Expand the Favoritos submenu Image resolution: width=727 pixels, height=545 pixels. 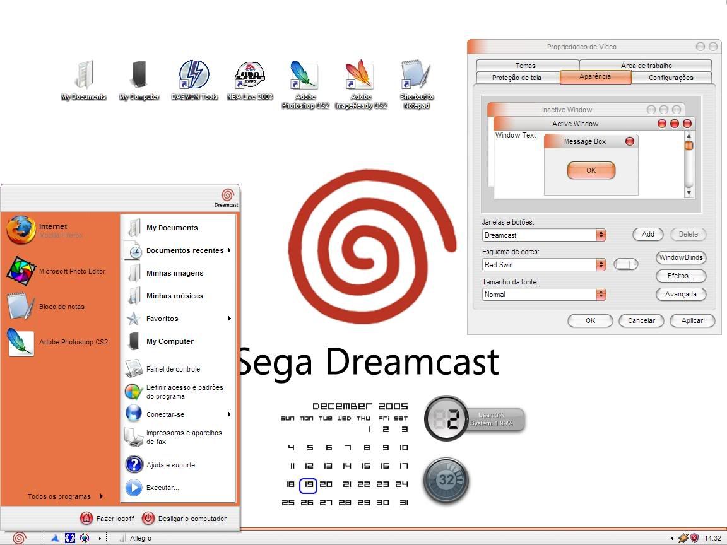point(179,319)
